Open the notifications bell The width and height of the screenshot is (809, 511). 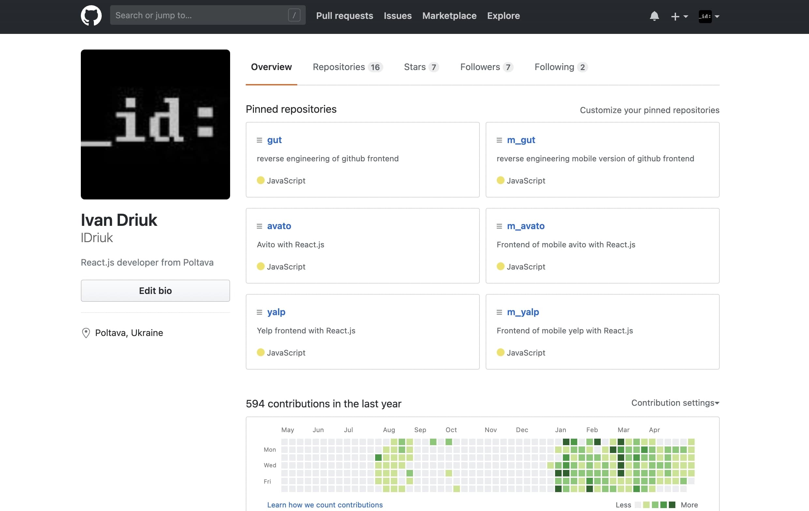pos(654,16)
